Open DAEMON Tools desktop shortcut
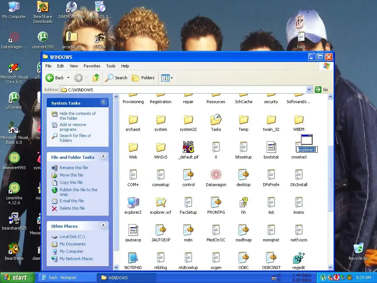This screenshot has height=283, width=377. (x=72, y=10)
